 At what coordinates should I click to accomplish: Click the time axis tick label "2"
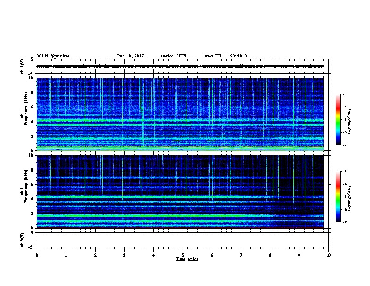click(95, 255)
